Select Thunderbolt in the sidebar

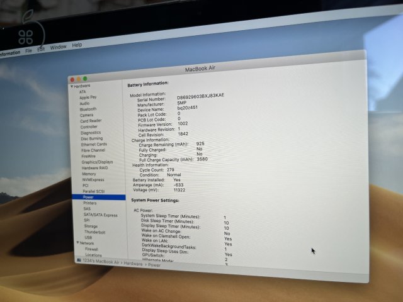point(95,232)
